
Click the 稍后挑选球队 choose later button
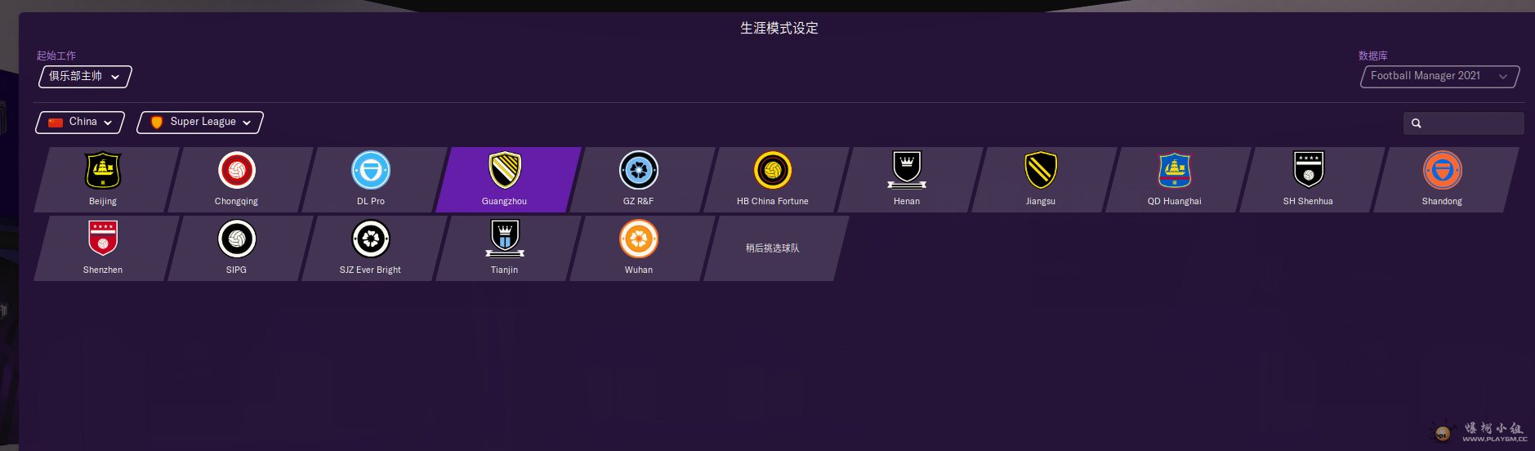(x=773, y=248)
